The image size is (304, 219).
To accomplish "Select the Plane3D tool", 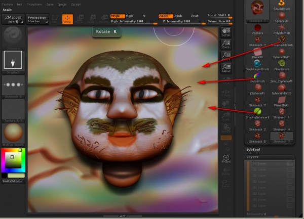I will [257, 54].
